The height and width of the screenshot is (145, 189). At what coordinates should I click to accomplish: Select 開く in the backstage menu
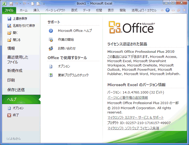(15, 33)
